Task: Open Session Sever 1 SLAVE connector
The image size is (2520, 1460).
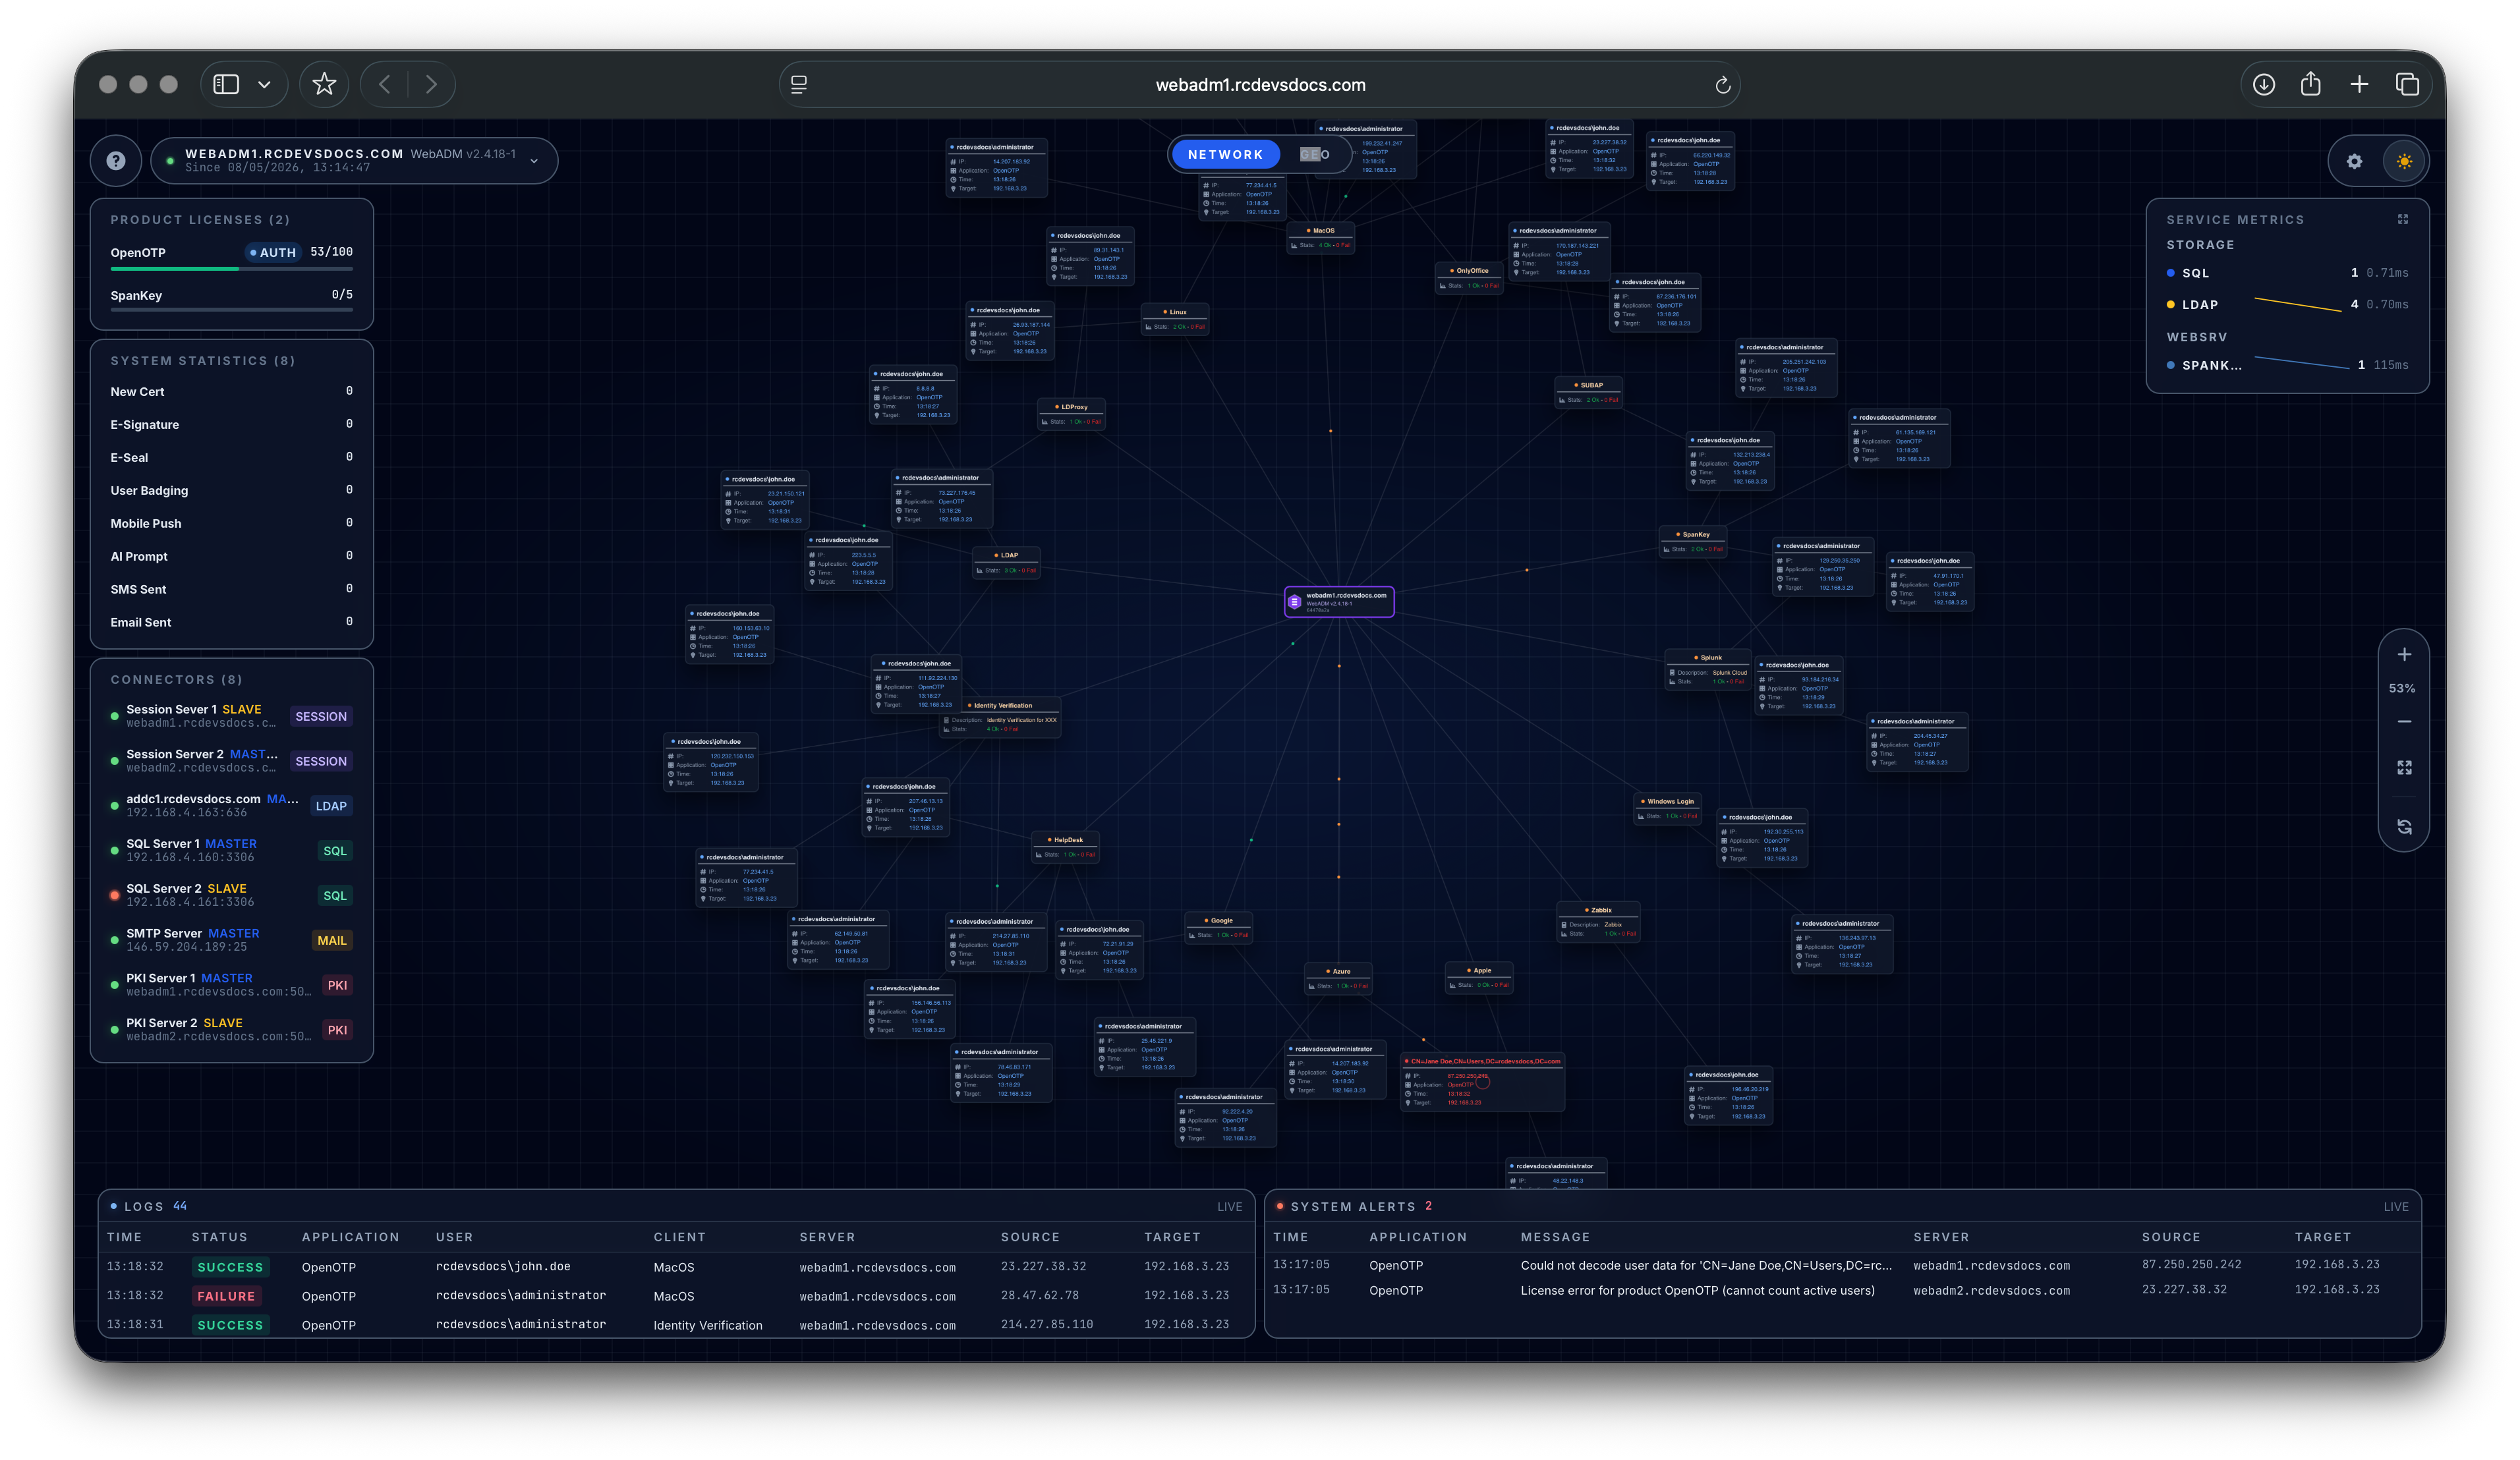Action: pos(231,716)
